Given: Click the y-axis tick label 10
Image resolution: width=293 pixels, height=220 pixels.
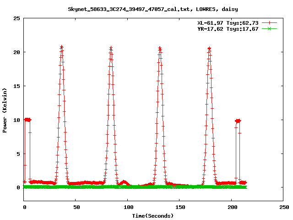Looking at the screenshot, I should (16, 120).
